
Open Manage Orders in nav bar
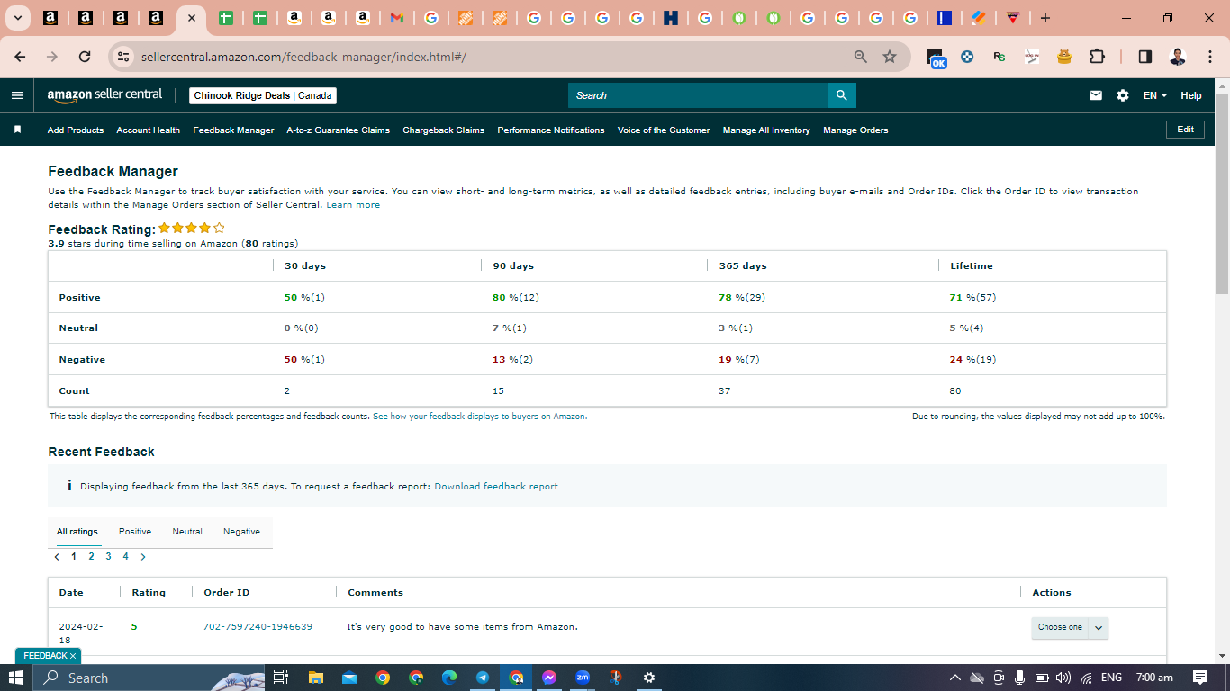[x=855, y=130]
